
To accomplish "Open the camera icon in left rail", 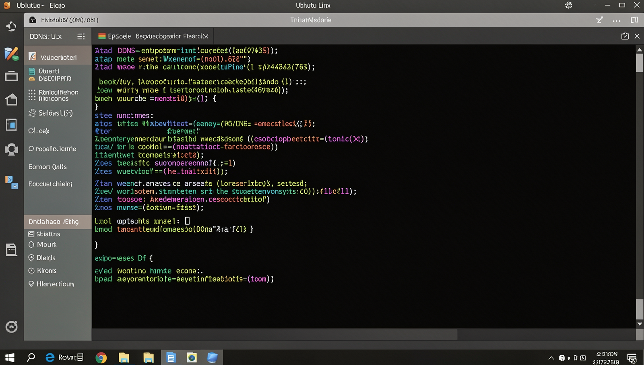I will (x=11, y=149).
